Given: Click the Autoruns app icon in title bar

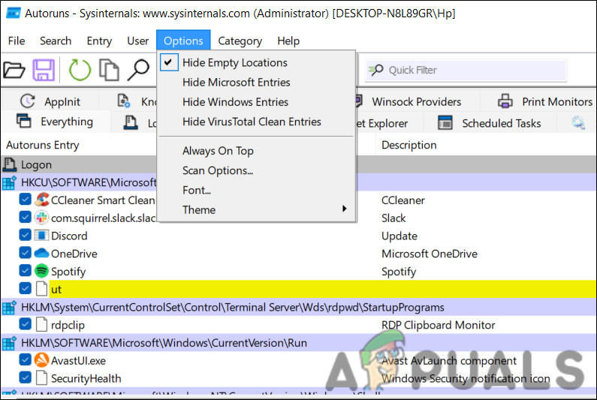Looking at the screenshot, I should [x=14, y=14].
